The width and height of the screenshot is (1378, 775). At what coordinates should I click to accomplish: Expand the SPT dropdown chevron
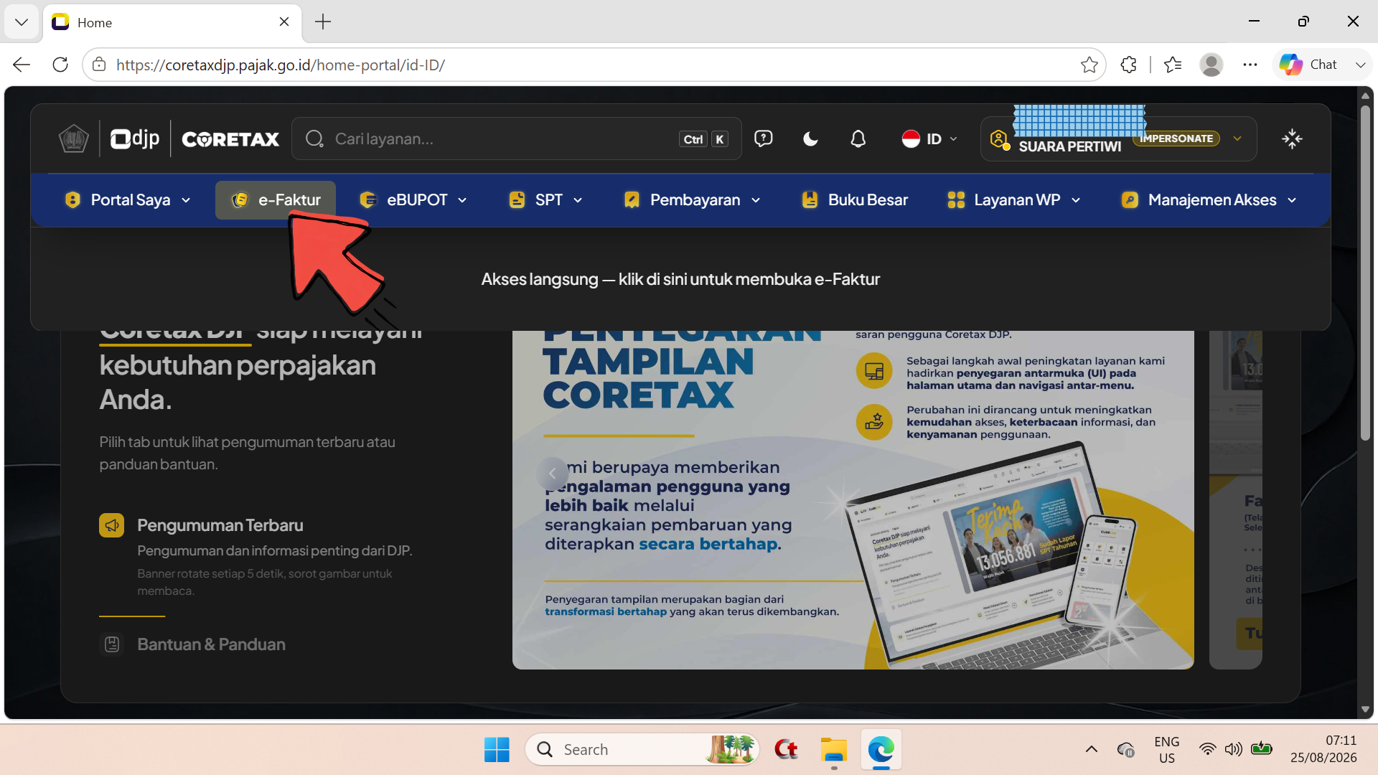[x=578, y=200]
